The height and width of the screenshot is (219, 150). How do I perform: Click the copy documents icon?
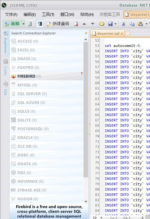tap(132, 24)
